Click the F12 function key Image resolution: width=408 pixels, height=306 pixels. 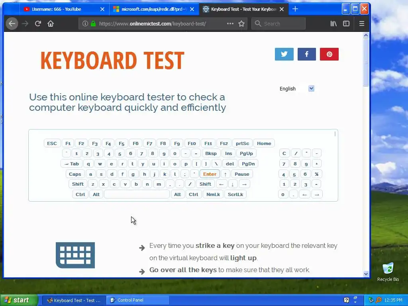tap(224, 143)
